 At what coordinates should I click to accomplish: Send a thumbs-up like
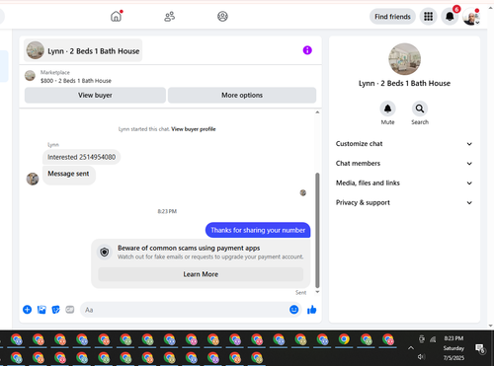click(x=311, y=310)
